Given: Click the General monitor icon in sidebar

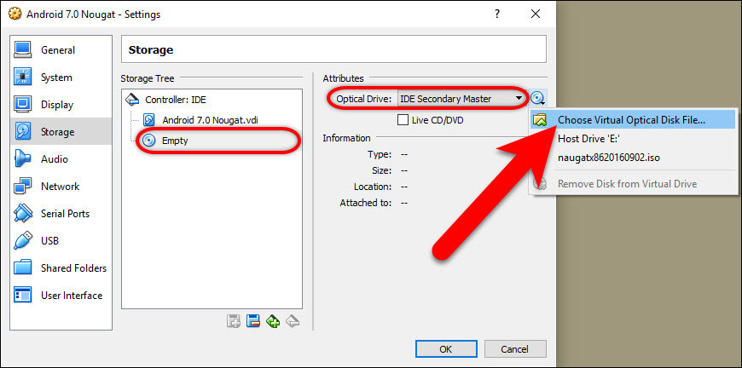Looking at the screenshot, I should [x=23, y=50].
